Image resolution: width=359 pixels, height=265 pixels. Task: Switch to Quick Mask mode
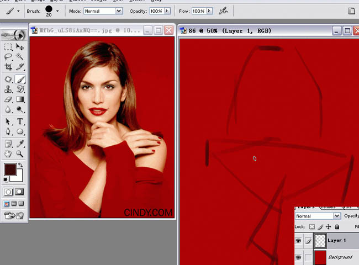click(x=19, y=192)
